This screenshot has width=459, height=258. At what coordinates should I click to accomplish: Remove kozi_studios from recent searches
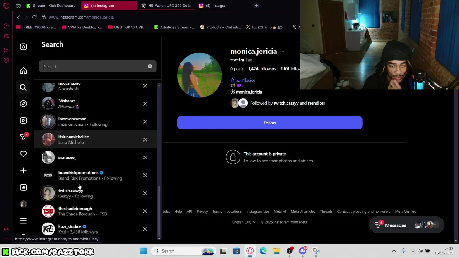[145, 229]
